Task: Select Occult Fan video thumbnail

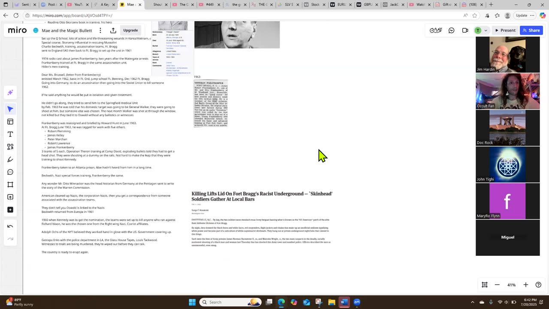Action: tap(507, 91)
